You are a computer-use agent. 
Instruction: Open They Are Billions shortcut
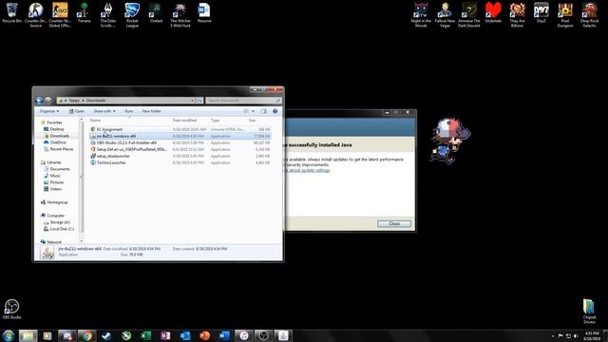point(517,15)
